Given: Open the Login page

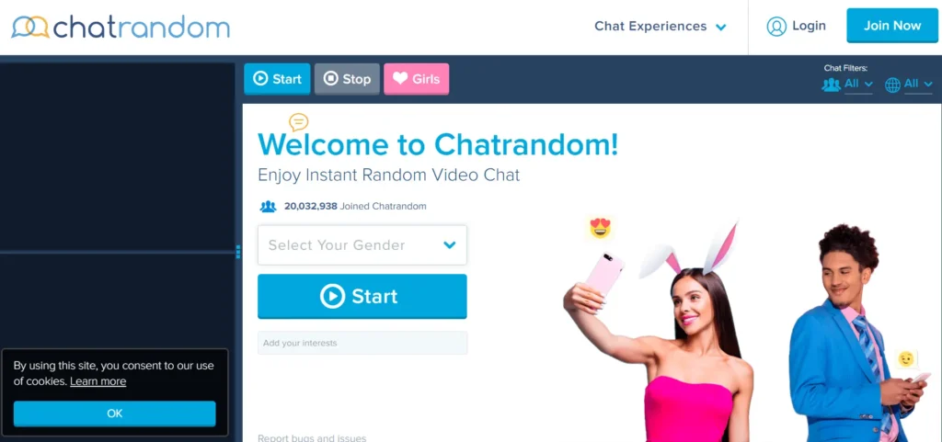Looking at the screenshot, I should pos(809,26).
